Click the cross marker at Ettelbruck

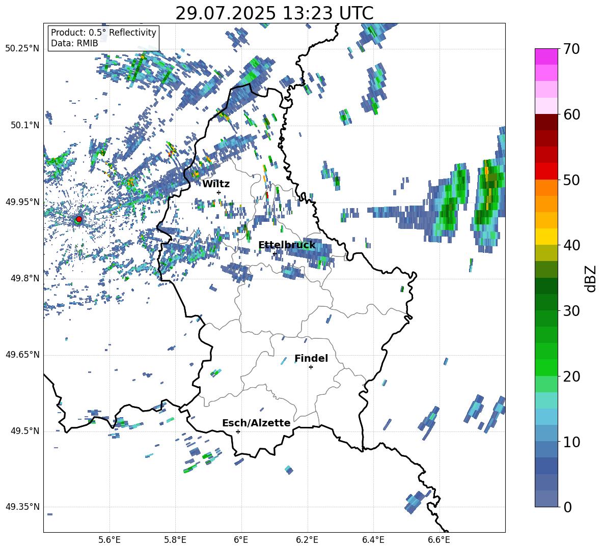point(275,253)
